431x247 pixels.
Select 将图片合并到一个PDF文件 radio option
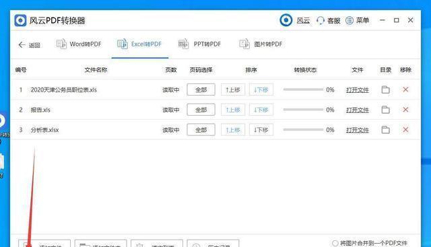(335, 243)
